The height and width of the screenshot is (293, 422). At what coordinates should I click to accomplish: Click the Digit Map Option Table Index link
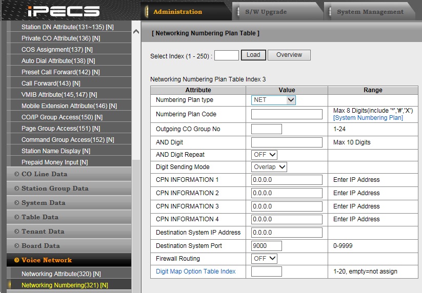coord(195,271)
